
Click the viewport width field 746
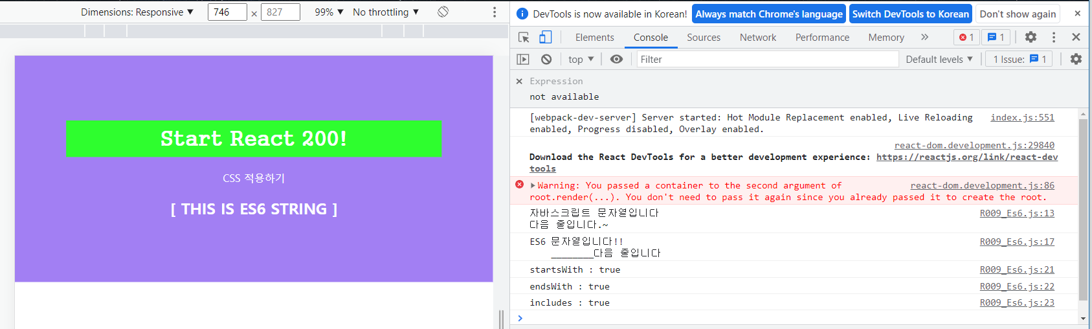coord(227,12)
